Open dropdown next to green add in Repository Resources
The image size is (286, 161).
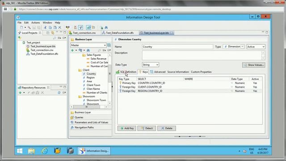point(24,93)
